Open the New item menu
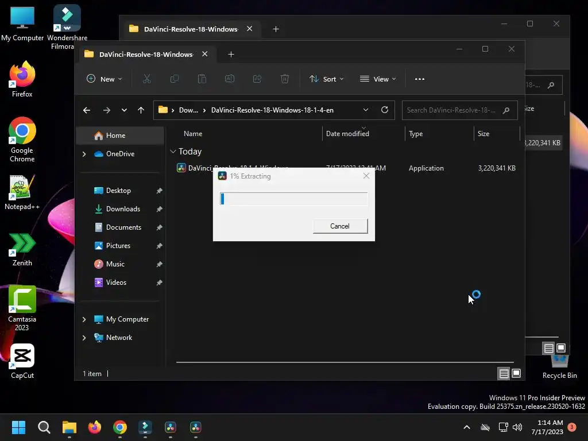The height and width of the screenshot is (441, 588). click(x=105, y=79)
